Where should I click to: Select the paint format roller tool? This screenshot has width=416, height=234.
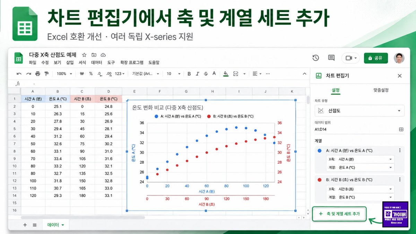pos(46,74)
